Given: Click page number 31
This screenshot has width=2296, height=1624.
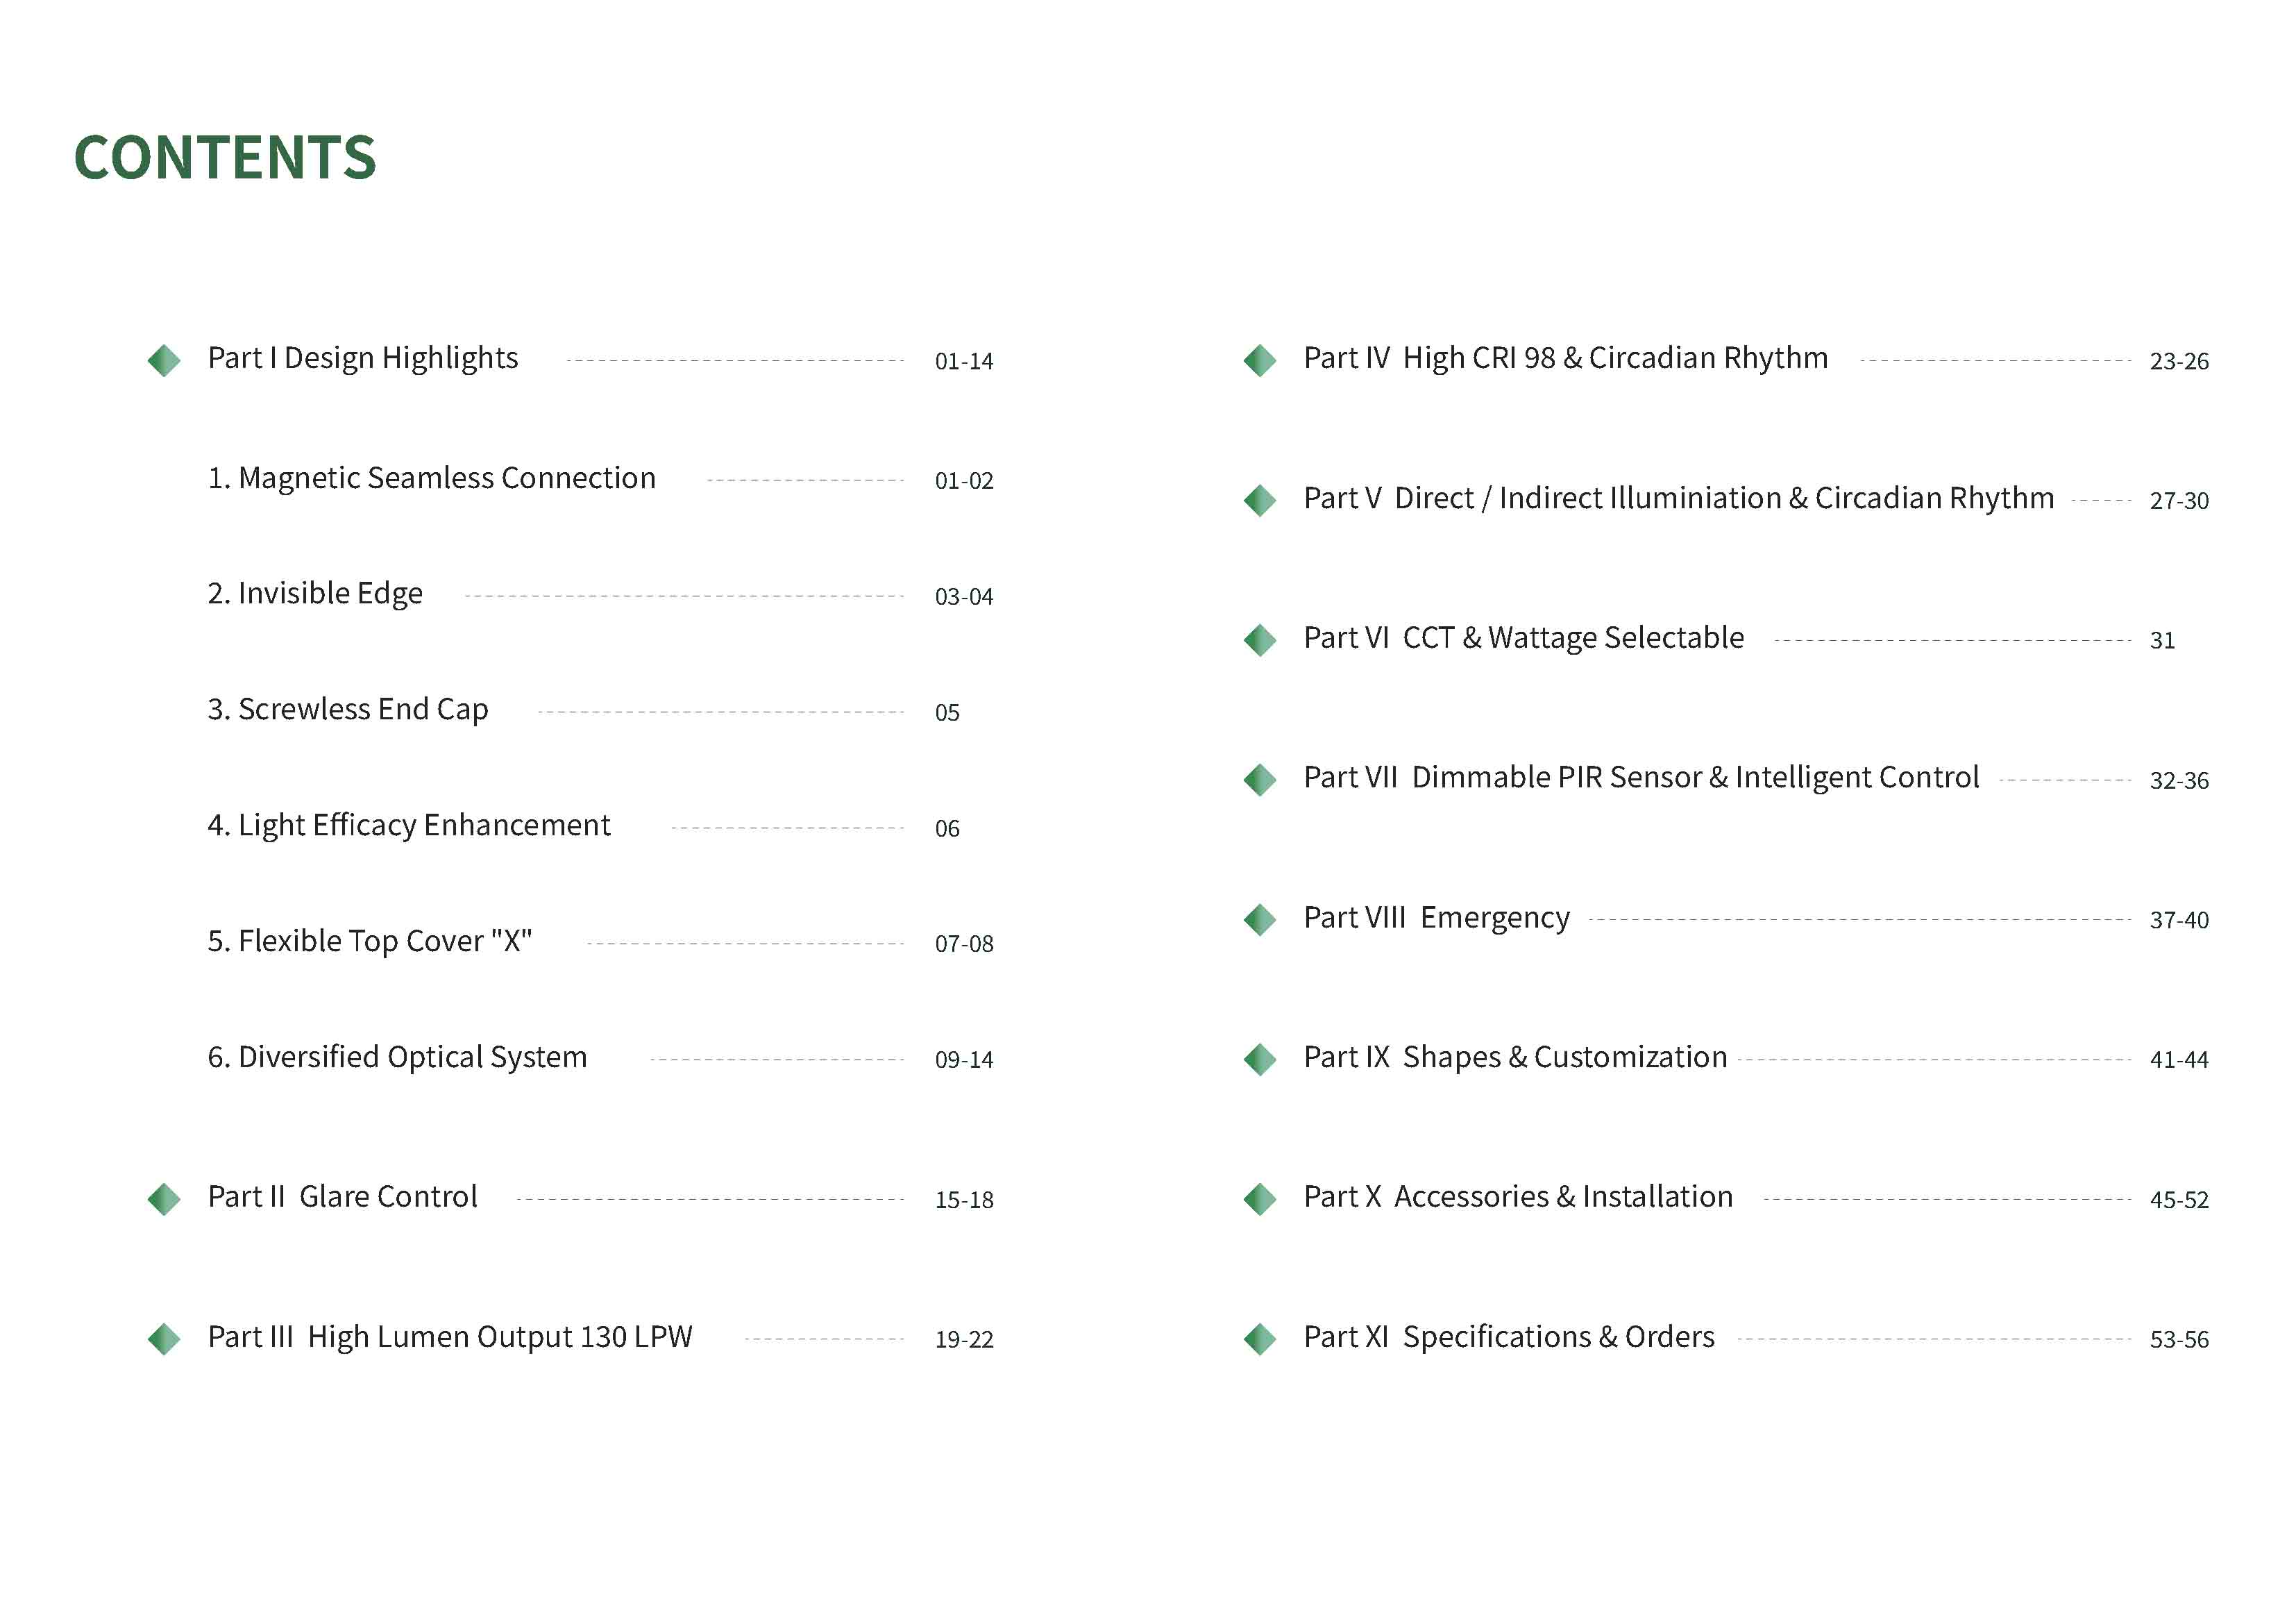Looking at the screenshot, I should (2162, 642).
